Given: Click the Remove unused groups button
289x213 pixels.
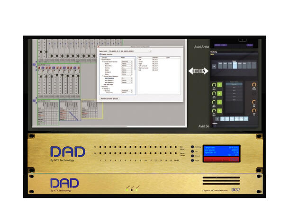Looking at the screenshot, I should click(x=109, y=98).
